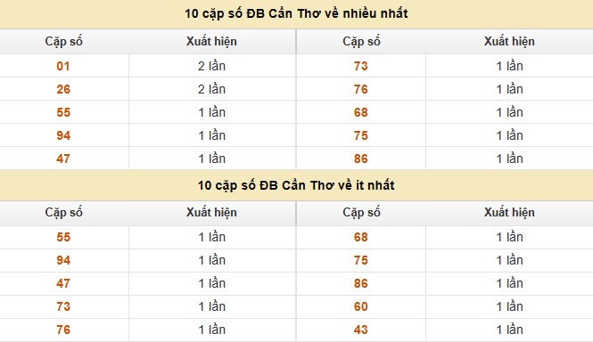This screenshot has width=593, height=342.
Task: Select pair 68 in the least frequent table
Action: (361, 237)
